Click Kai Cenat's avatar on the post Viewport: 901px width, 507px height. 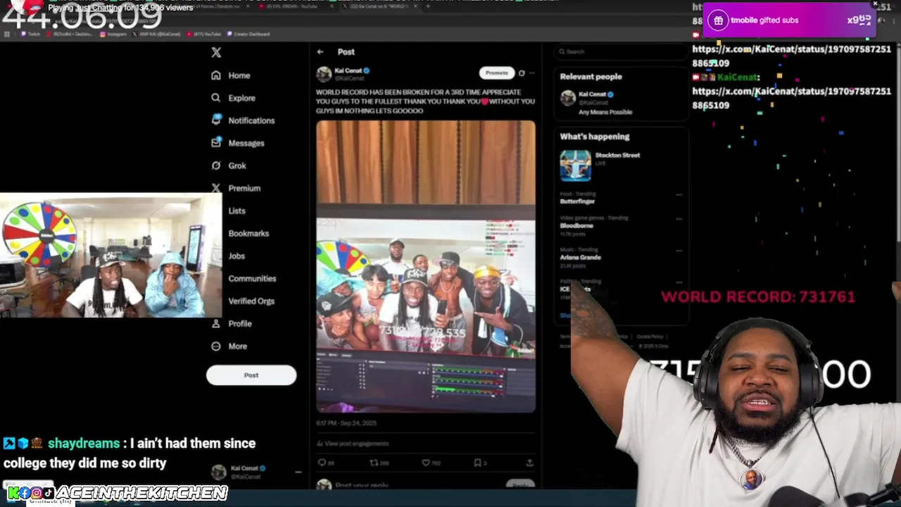coord(324,74)
